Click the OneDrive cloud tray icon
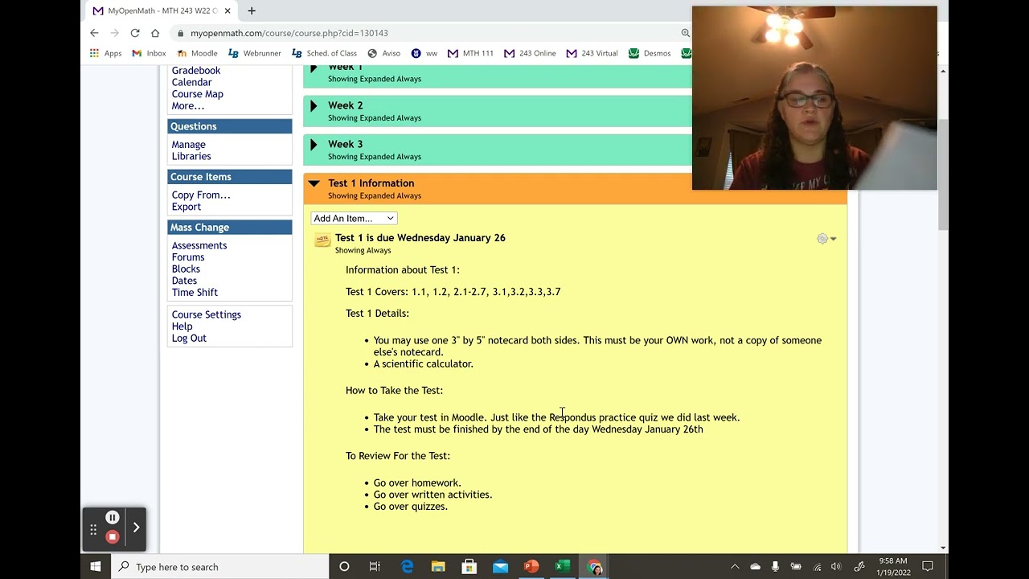Image resolution: width=1029 pixels, height=579 pixels. (x=755, y=567)
